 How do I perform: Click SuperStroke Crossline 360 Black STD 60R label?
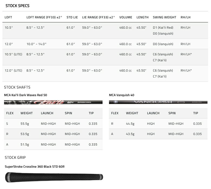coord(35,167)
